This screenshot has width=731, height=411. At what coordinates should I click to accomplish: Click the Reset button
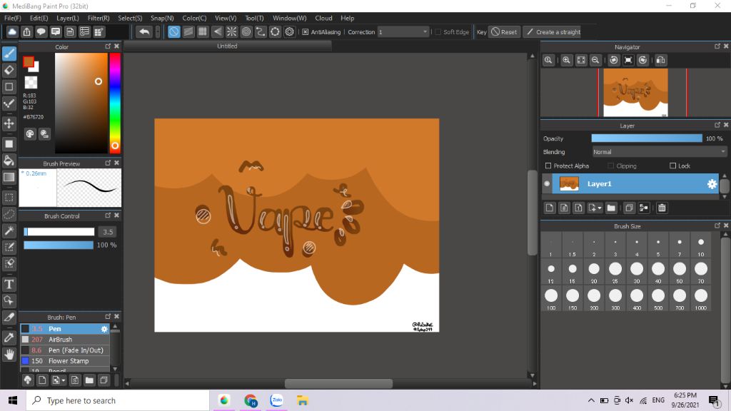504,32
